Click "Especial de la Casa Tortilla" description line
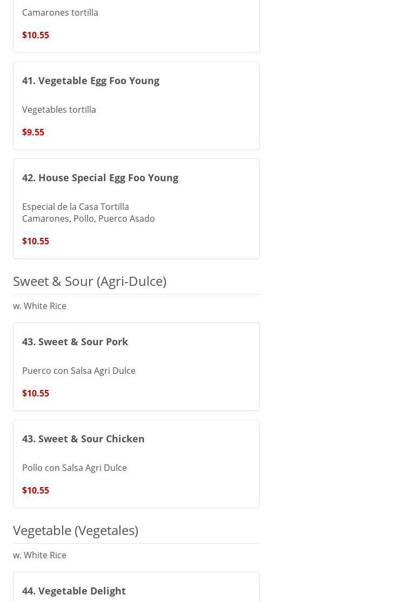Viewport: 416px width, 602px height. (76, 207)
